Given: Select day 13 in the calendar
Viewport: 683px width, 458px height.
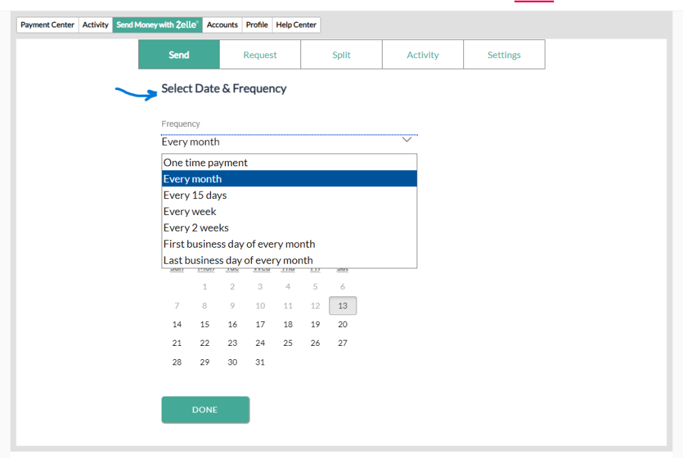Looking at the screenshot, I should (x=343, y=306).
